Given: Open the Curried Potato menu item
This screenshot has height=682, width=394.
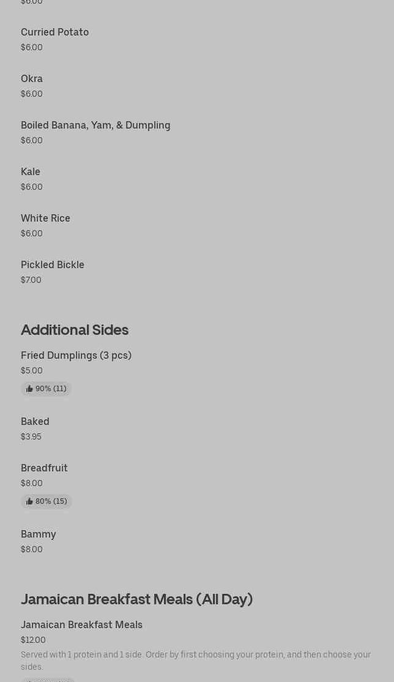Looking at the screenshot, I should click(x=55, y=32).
